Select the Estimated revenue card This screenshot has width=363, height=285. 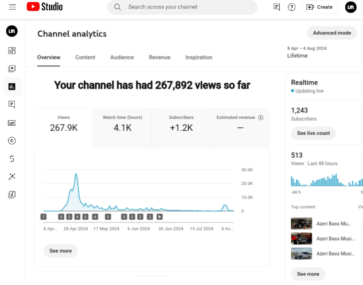point(240,128)
